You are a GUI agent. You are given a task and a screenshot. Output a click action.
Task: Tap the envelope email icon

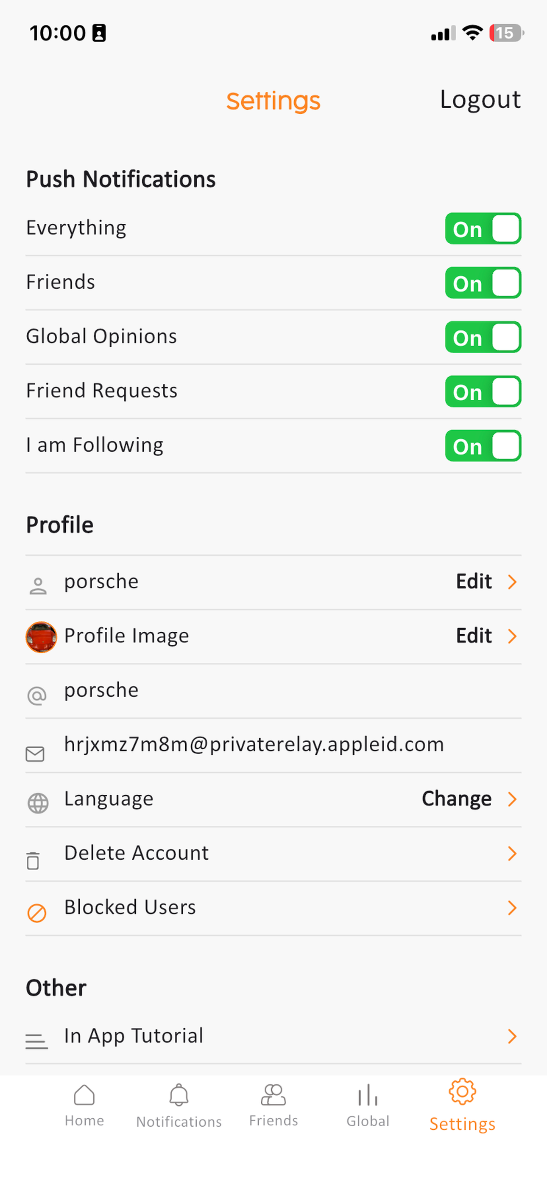35,754
